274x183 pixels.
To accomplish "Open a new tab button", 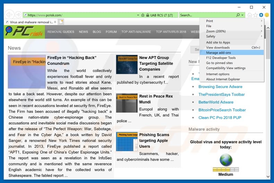I will tap(61, 22).
